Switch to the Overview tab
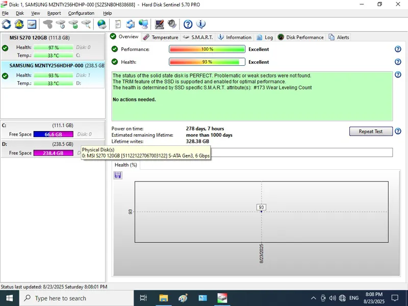 [124, 37]
